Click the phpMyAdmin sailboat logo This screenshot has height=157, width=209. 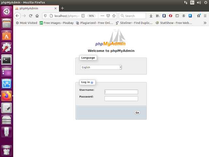tap(110, 37)
